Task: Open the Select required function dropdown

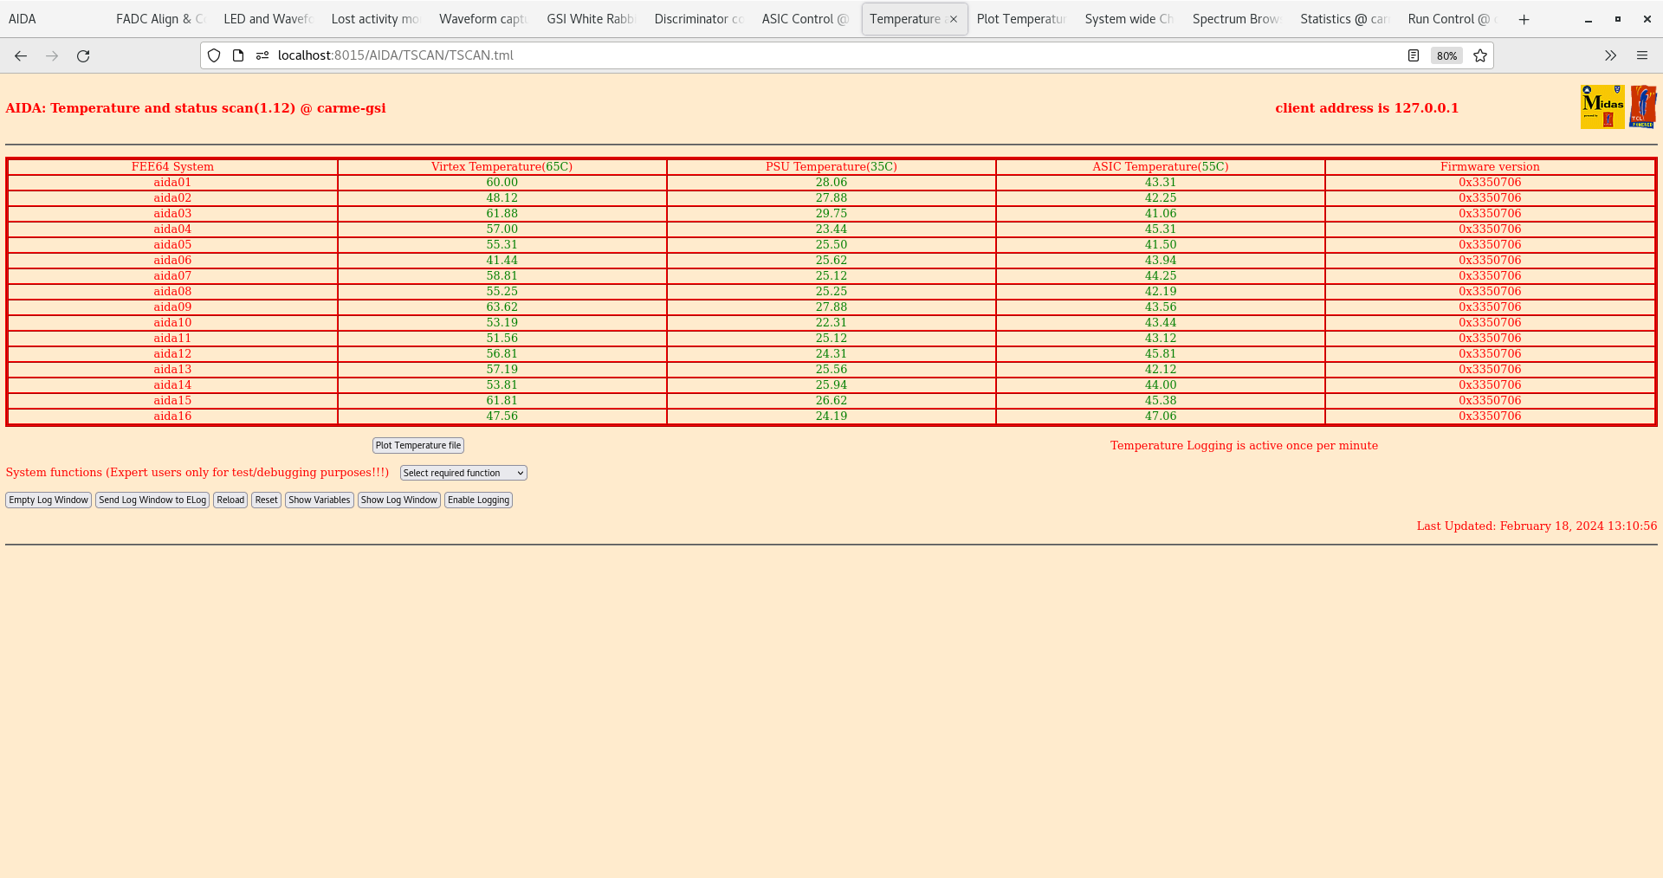Action: (x=463, y=473)
